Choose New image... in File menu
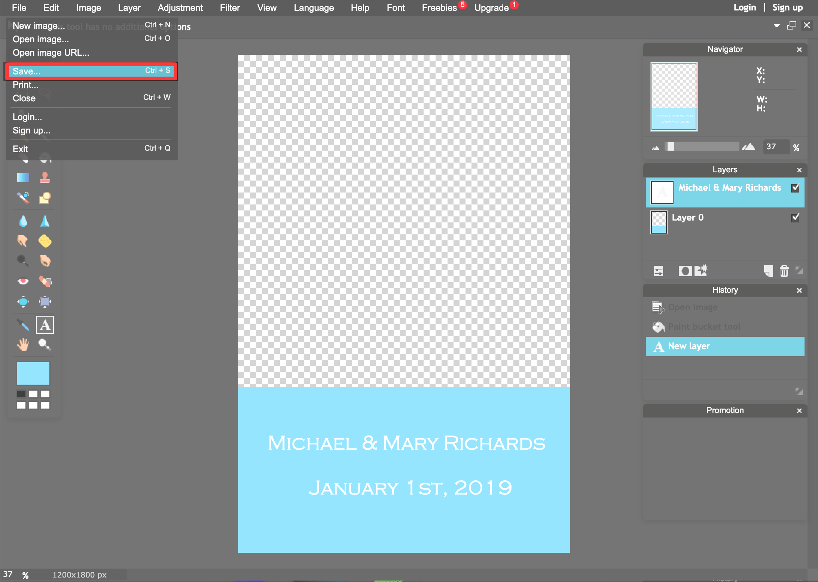The height and width of the screenshot is (582, 818). [91, 25]
